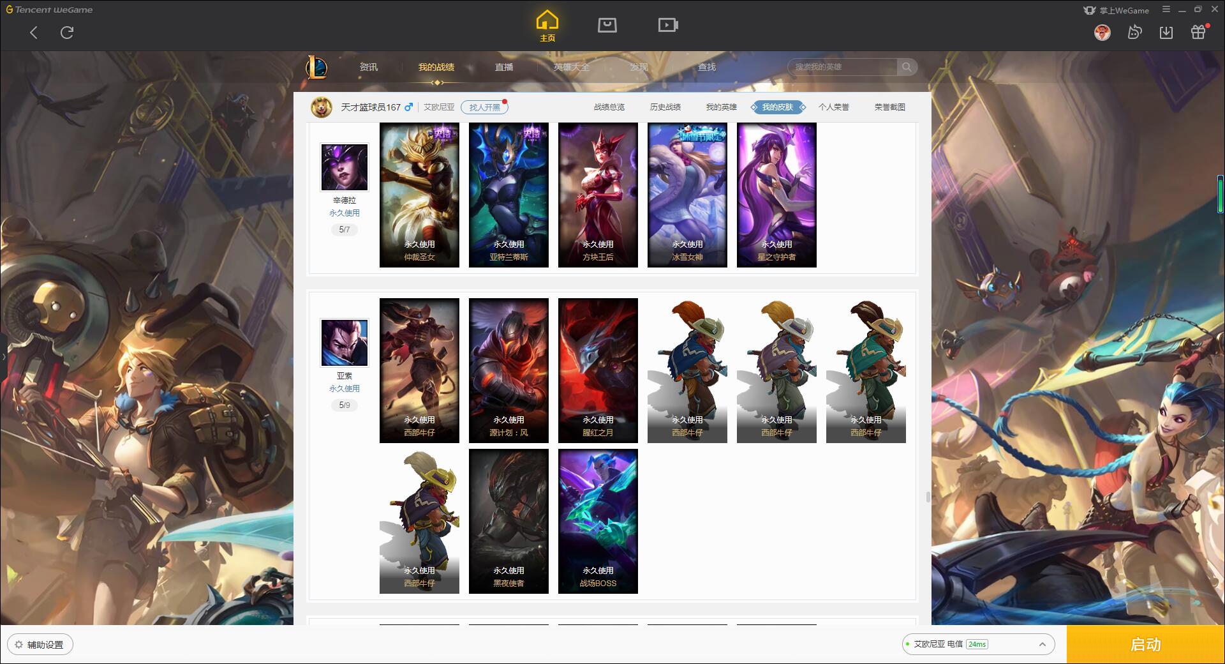Click the search box 搜索我的英雄

click(842, 67)
